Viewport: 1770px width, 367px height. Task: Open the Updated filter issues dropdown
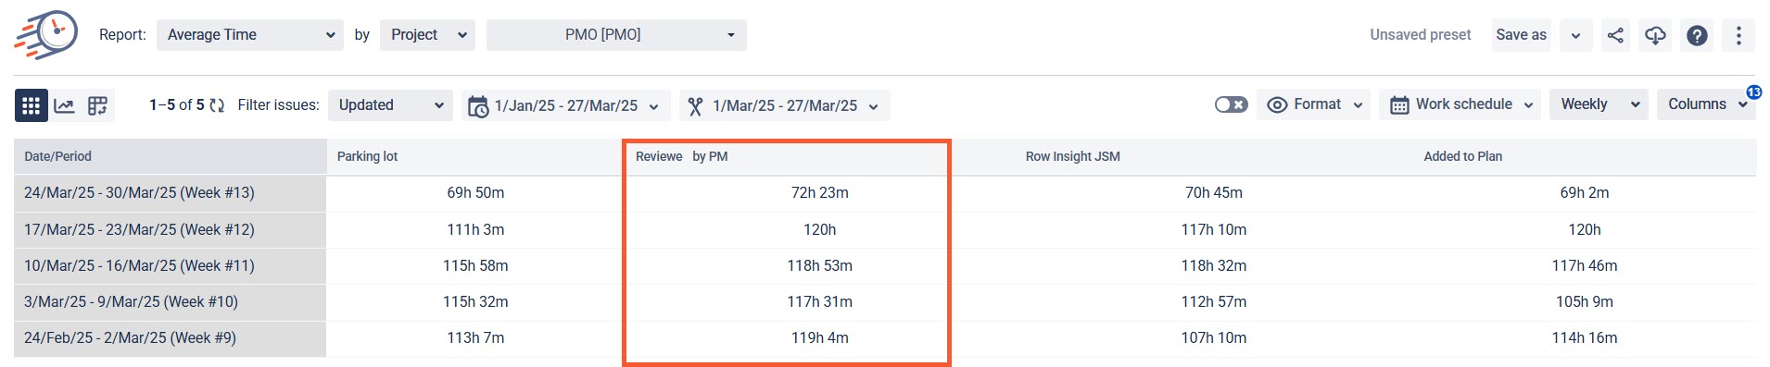pos(390,105)
